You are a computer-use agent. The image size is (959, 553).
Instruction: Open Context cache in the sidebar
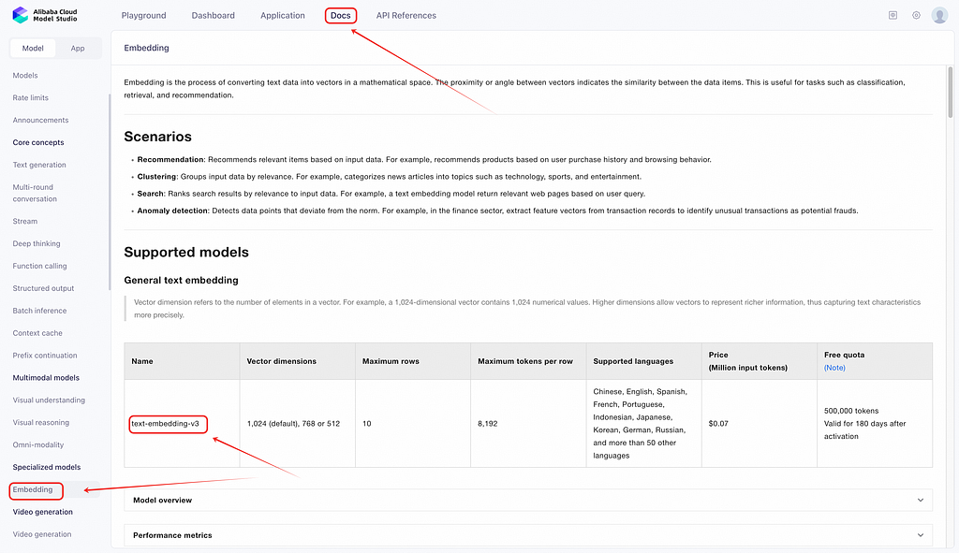(37, 333)
